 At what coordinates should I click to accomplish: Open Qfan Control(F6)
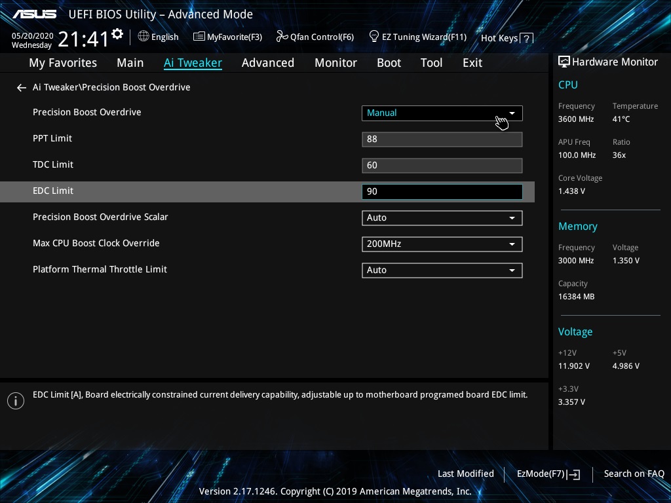click(x=322, y=37)
